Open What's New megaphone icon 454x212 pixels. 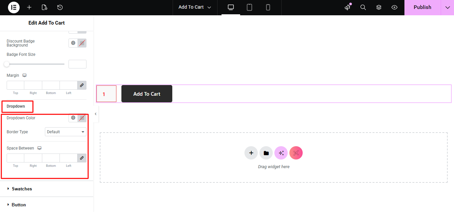coord(348,7)
